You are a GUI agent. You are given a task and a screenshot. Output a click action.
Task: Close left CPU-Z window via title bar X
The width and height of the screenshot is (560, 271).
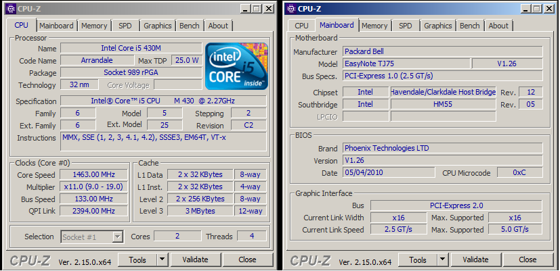pos(268,9)
